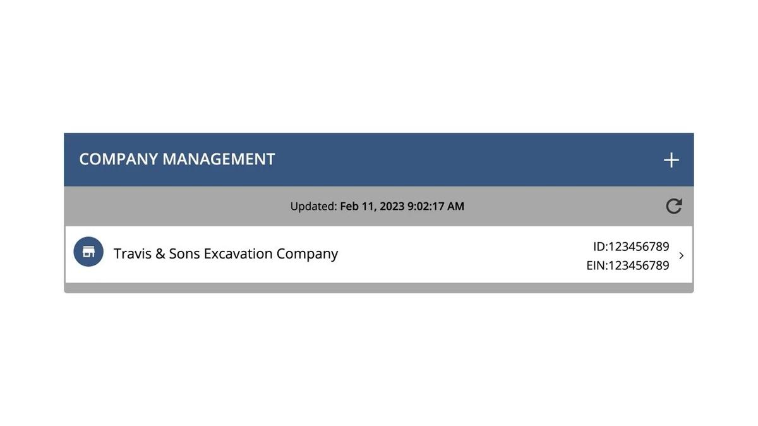Image resolution: width=758 pixels, height=426 pixels.
Task: Expand the Travis & Sons row chevron
Action: coord(681,255)
